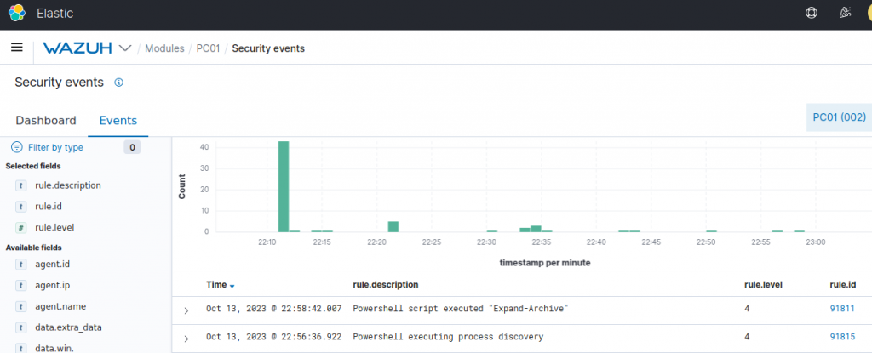The height and width of the screenshot is (353, 872).
Task: Click the Filter by type icon
Action: tap(17, 147)
